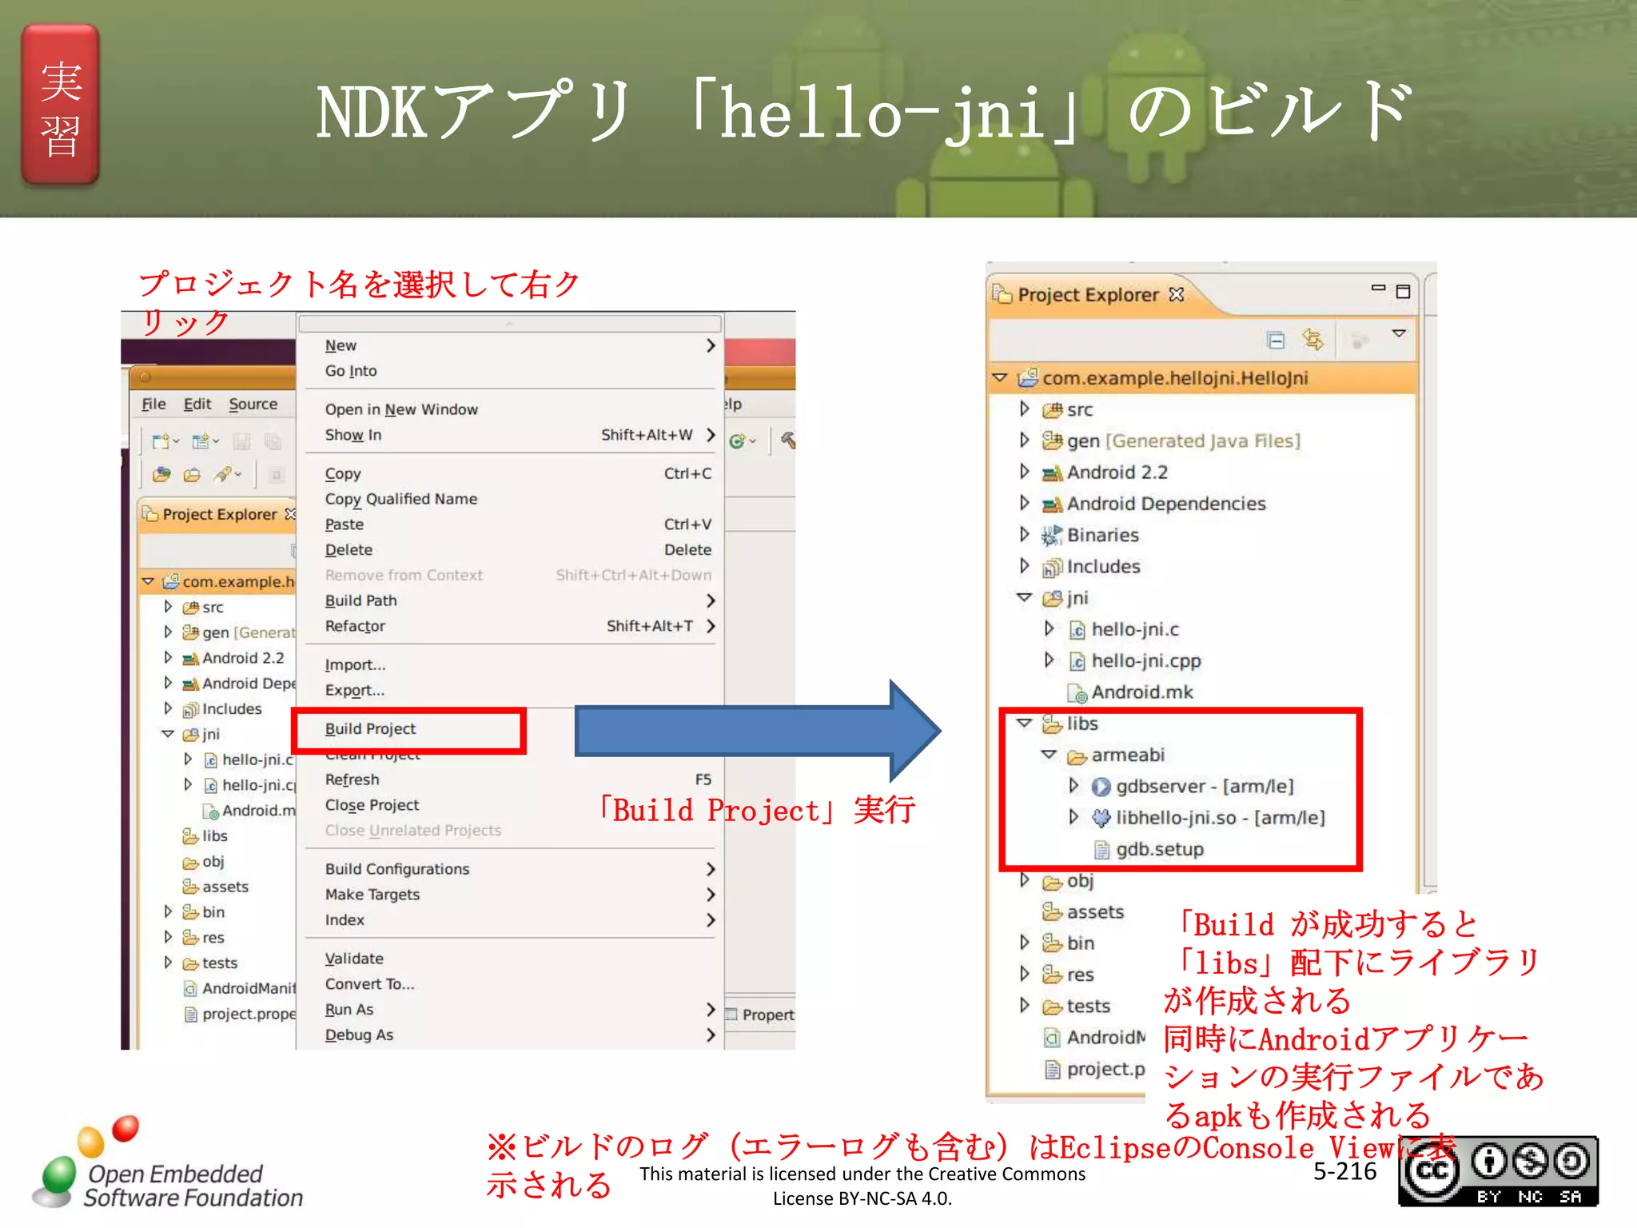Viewport: 1637px width, 1228px height.
Task: Click the Binaries icon in right panel
Action: pyautogui.click(x=1052, y=535)
